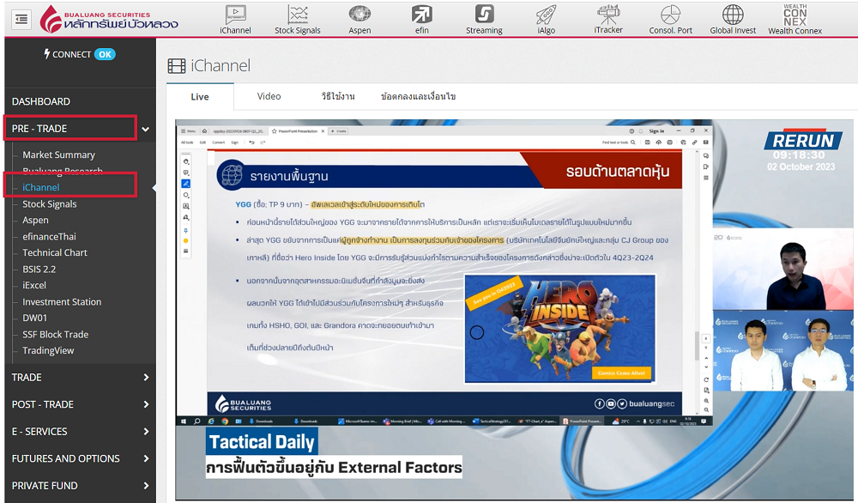Image resolution: width=858 pixels, height=503 pixels.
Task: Expand the PRIVATE FUND section
Action: click(80, 486)
